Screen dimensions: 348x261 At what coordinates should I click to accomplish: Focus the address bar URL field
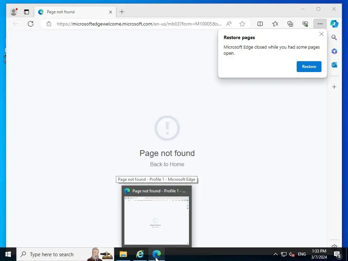click(x=139, y=24)
